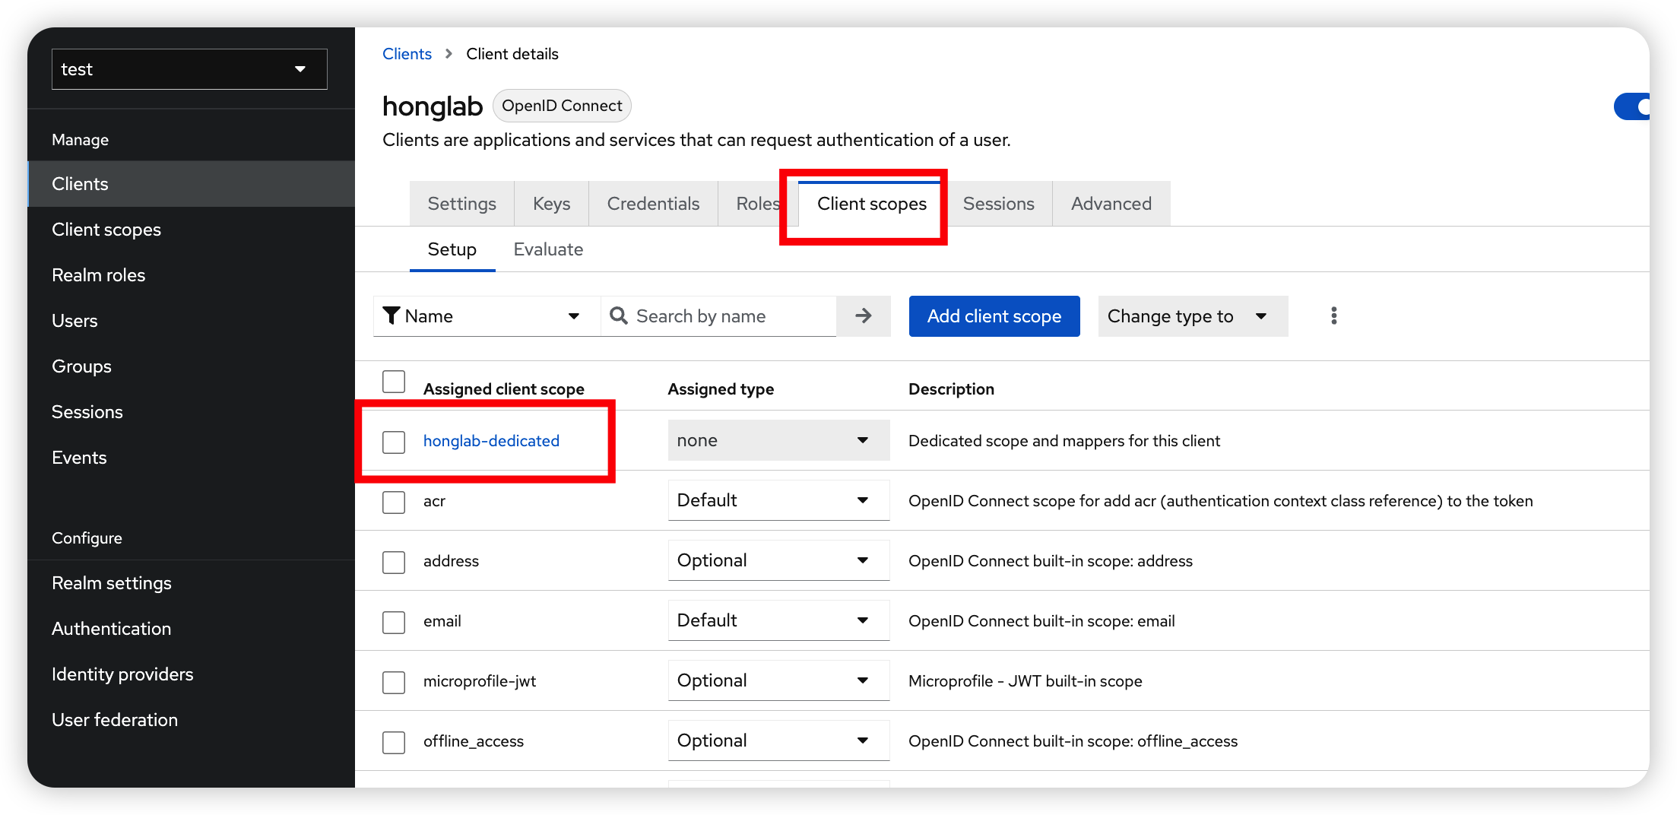The height and width of the screenshot is (815, 1677).
Task: Open assigned type dropdown for offline_access
Action: click(x=778, y=740)
